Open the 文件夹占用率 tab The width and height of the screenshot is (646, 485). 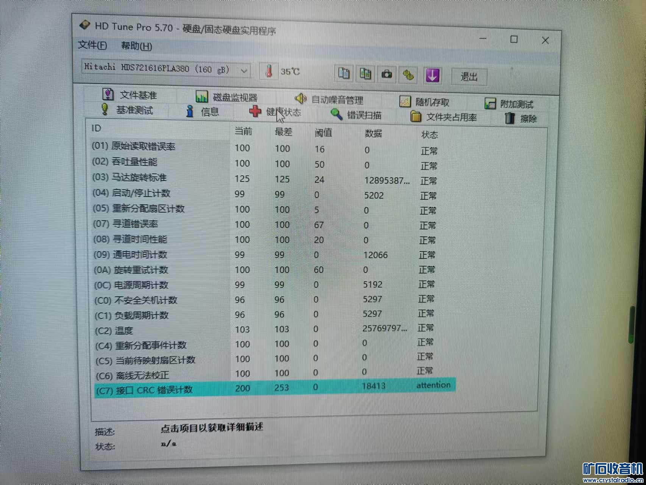coord(443,117)
